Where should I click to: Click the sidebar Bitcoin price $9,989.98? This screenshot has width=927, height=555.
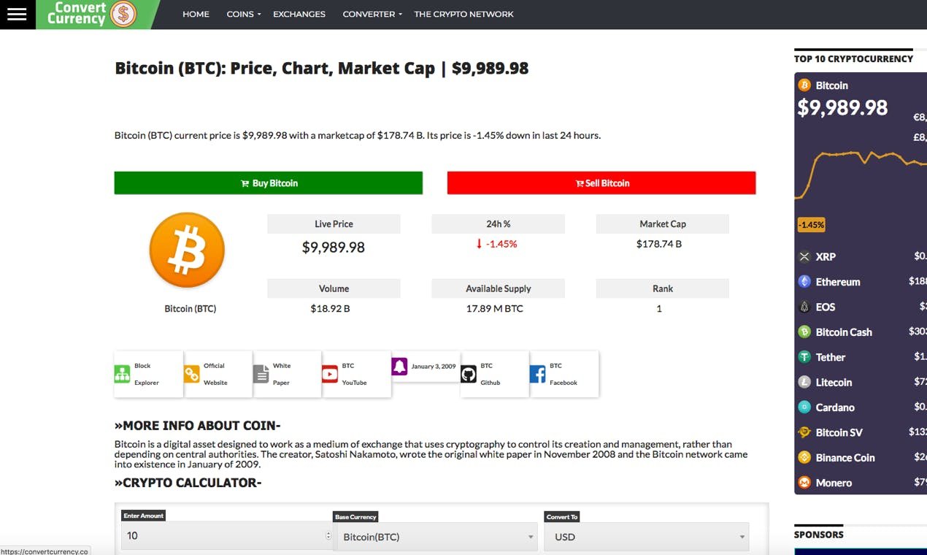pos(842,108)
